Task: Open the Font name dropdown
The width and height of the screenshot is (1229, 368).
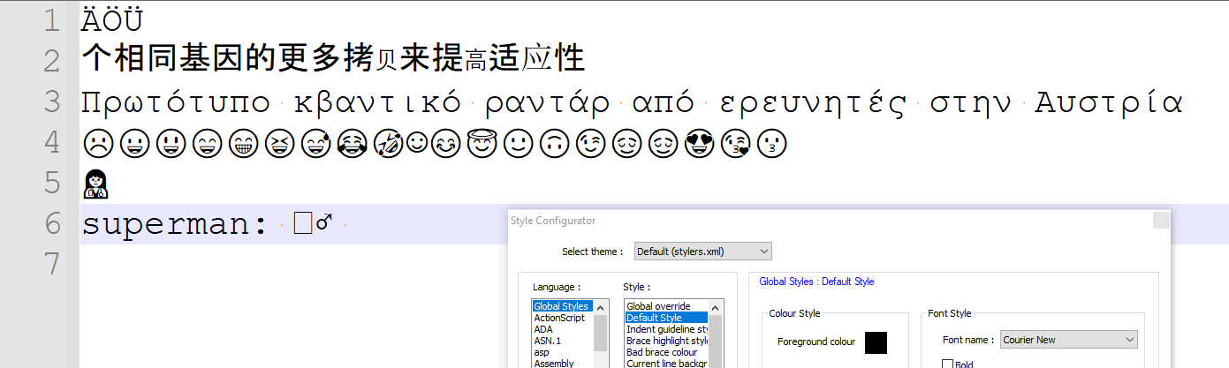Action: [x=1068, y=340]
